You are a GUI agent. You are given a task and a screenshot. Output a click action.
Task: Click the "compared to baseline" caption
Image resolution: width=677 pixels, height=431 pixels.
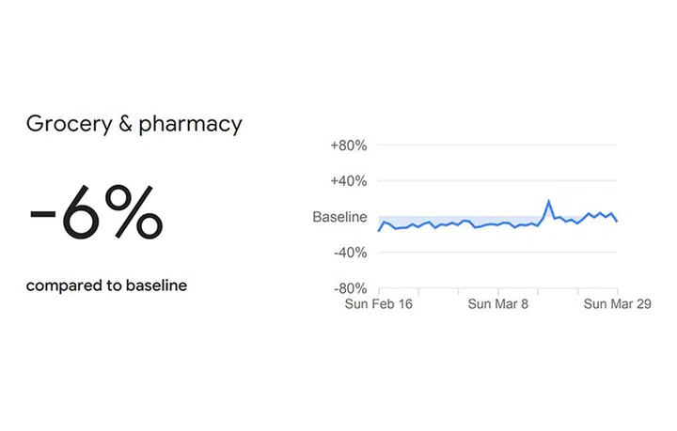click(106, 285)
